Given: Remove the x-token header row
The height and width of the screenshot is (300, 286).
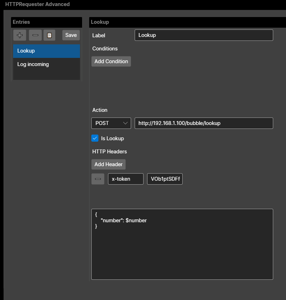Looking at the screenshot, I should click(x=98, y=179).
